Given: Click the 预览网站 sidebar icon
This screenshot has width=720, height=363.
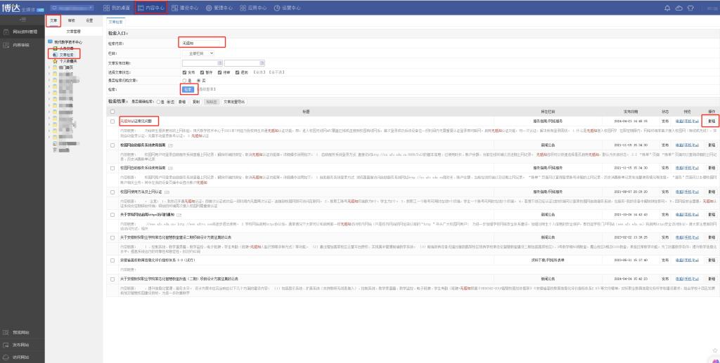Looking at the screenshot, I should (x=6, y=333).
